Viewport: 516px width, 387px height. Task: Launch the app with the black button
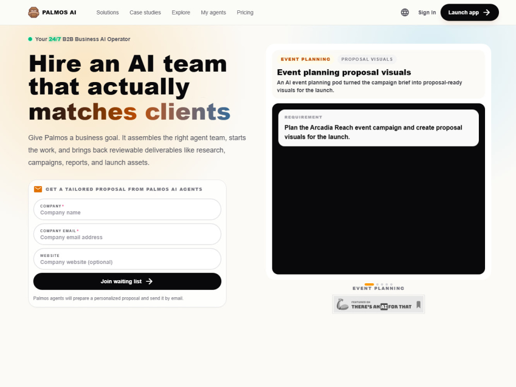click(470, 12)
